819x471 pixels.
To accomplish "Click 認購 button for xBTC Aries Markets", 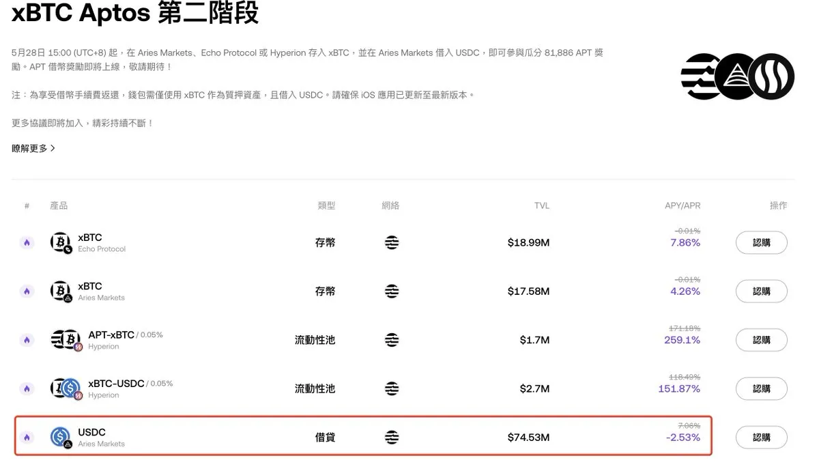I will (x=761, y=291).
